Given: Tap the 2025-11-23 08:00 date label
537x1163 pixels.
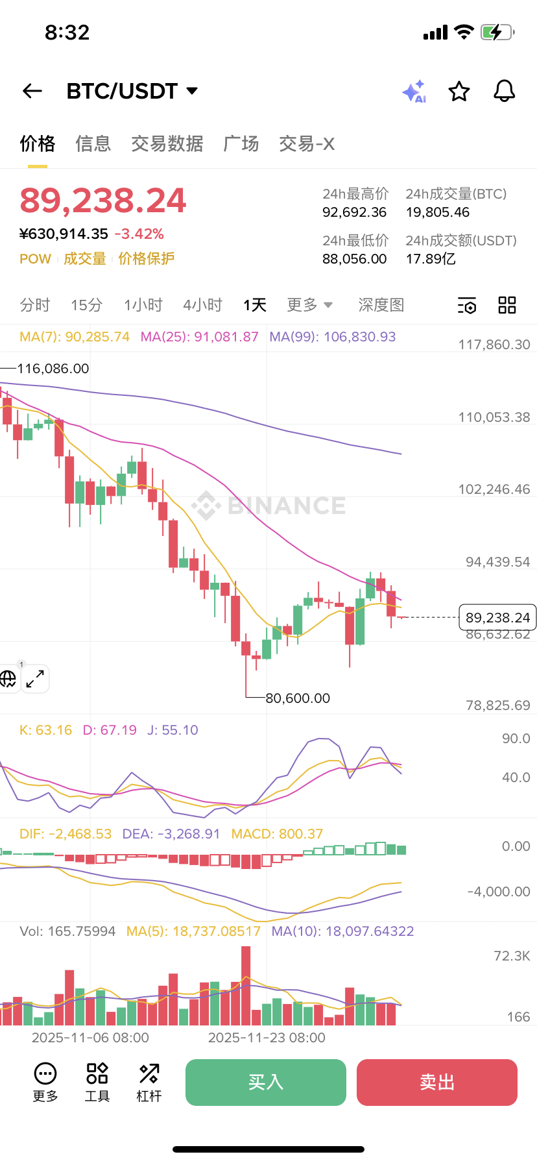Looking at the screenshot, I should pos(267,1038).
